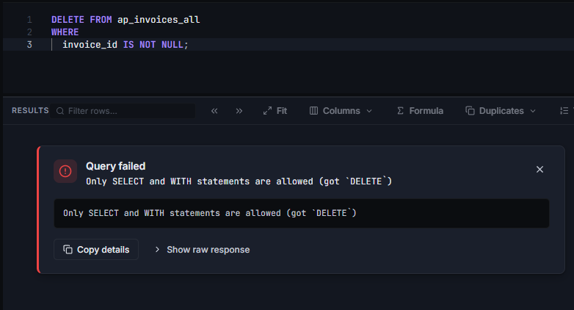Open the Columns dropdown
The height and width of the screenshot is (310, 574).
[341, 111]
